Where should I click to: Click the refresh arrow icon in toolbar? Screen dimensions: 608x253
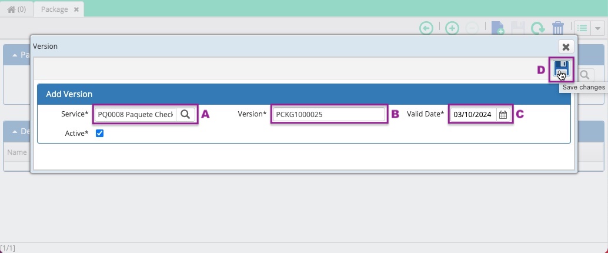[538, 28]
